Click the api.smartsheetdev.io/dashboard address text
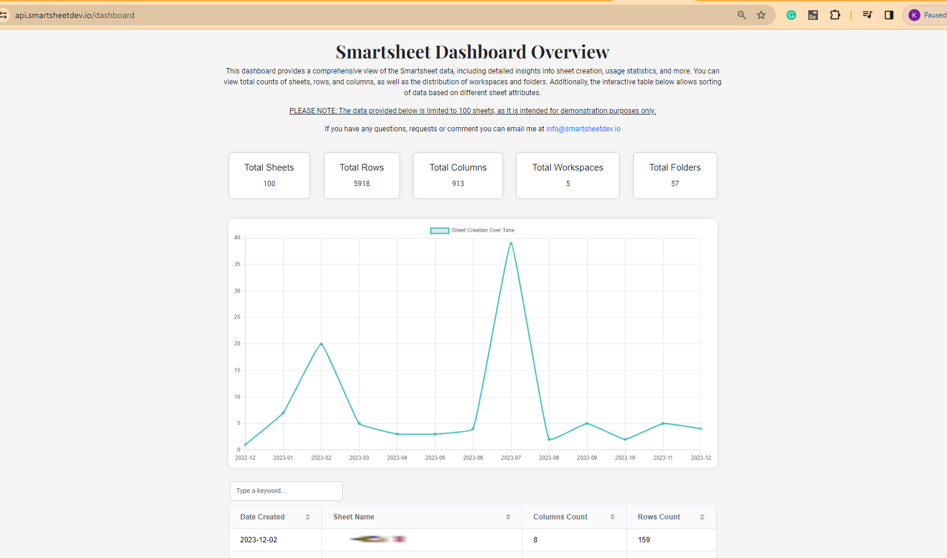The width and height of the screenshot is (947, 558). [x=75, y=15]
